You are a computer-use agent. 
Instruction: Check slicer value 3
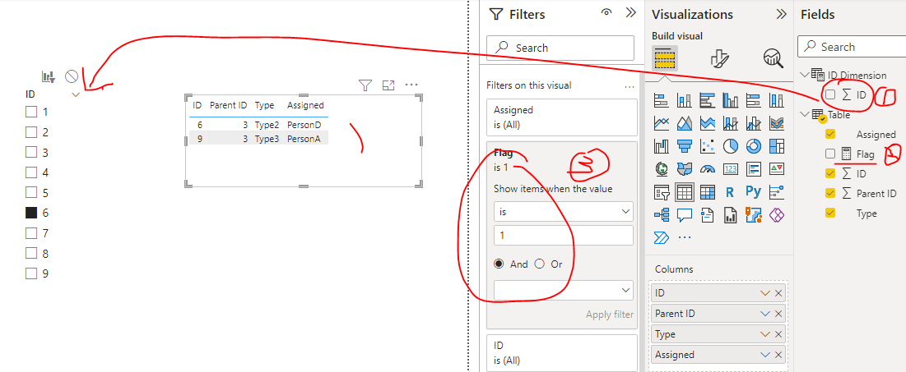click(x=31, y=152)
